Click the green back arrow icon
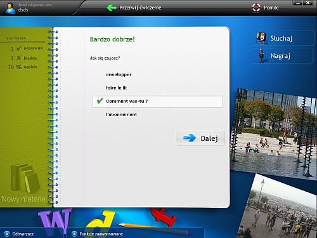Image resolution: width=317 pixels, height=238 pixels. (112, 8)
